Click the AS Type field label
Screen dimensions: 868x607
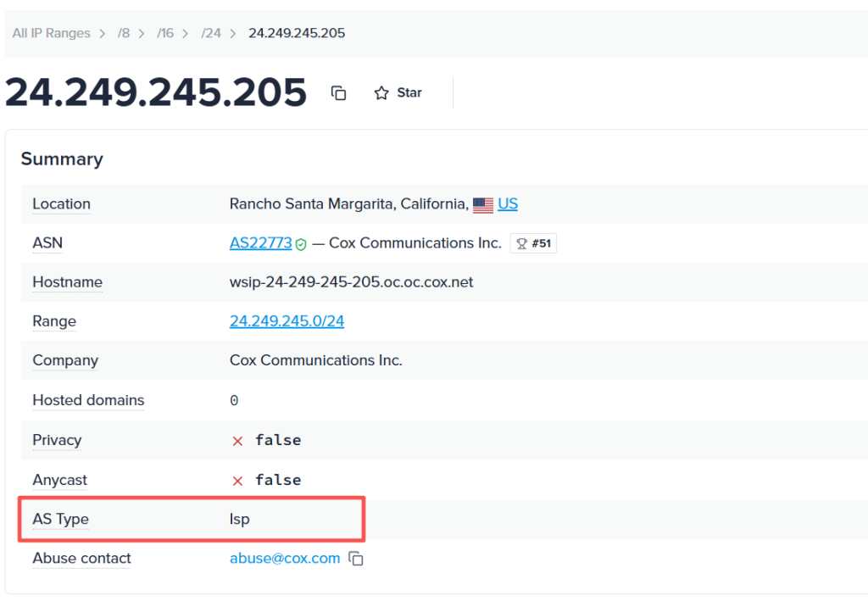click(61, 520)
